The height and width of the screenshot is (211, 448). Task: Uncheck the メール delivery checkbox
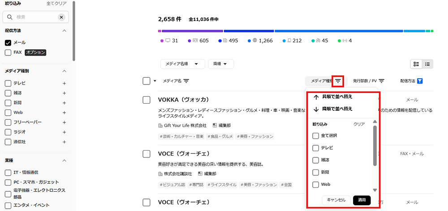pyautogui.click(x=8, y=42)
